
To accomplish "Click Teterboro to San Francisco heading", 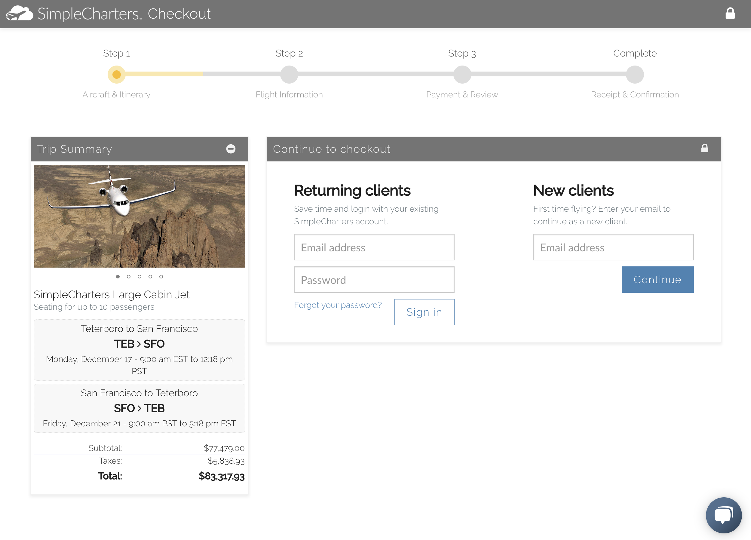I will (139, 329).
